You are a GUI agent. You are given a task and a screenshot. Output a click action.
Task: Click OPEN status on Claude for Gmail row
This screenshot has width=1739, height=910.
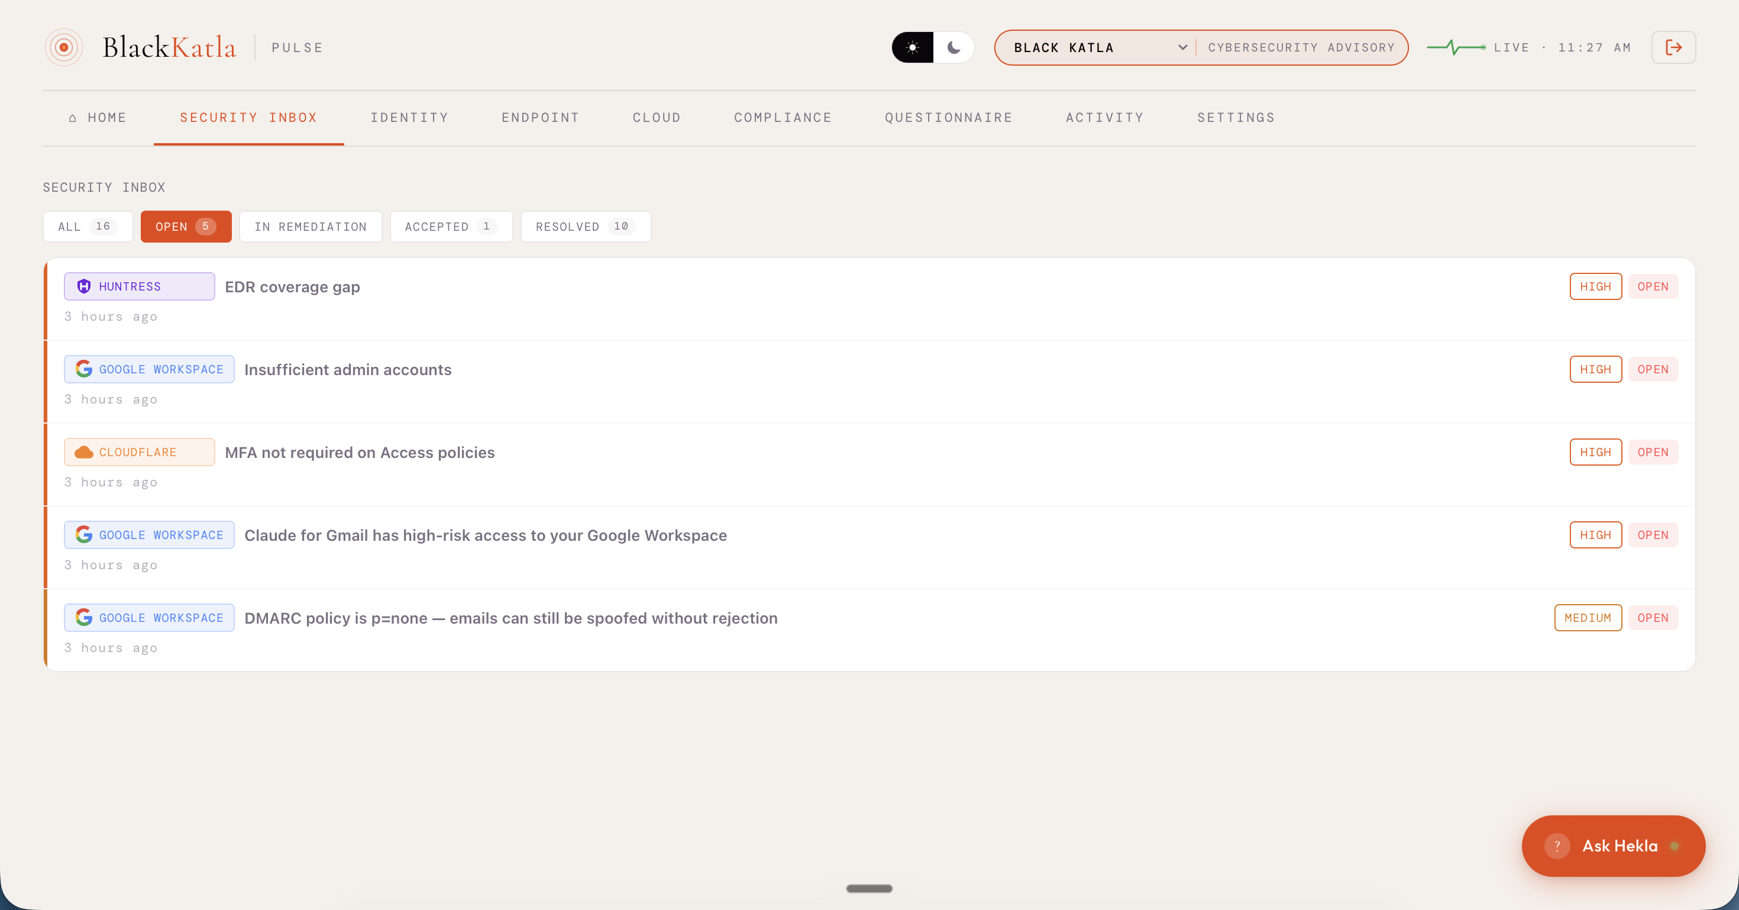click(x=1653, y=535)
